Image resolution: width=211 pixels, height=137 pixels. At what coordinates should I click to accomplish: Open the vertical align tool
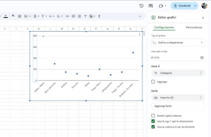[43, 16]
